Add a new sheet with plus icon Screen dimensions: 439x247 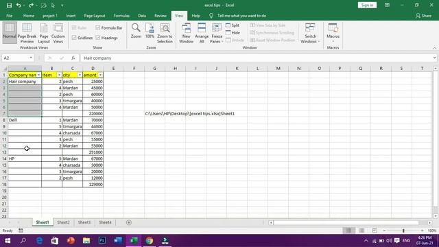[129, 222]
